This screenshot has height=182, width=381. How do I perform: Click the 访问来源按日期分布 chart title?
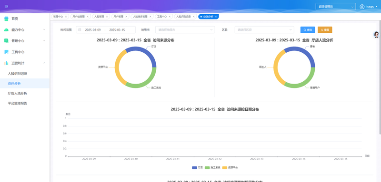(x=215, y=109)
